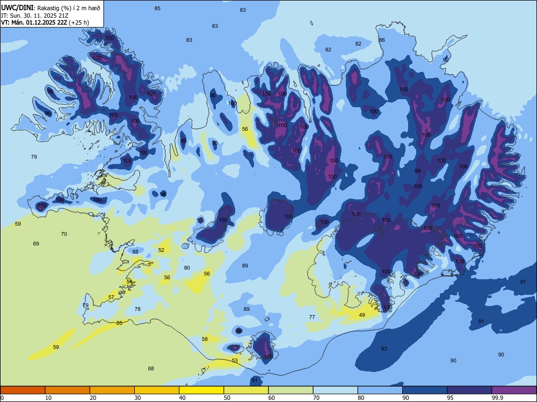The height and width of the screenshot is (402, 537).
Task: Click the 'IT: Sun. 30. 11. 2025 21Z' line
Action: (34, 16)
